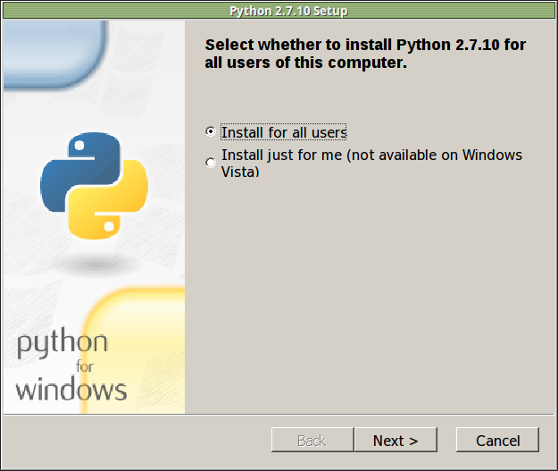558x471 pixels.
Task: Click the Python 2.7.10 Setup title bar
Action: pyautogui.click(x=279, y=11)
